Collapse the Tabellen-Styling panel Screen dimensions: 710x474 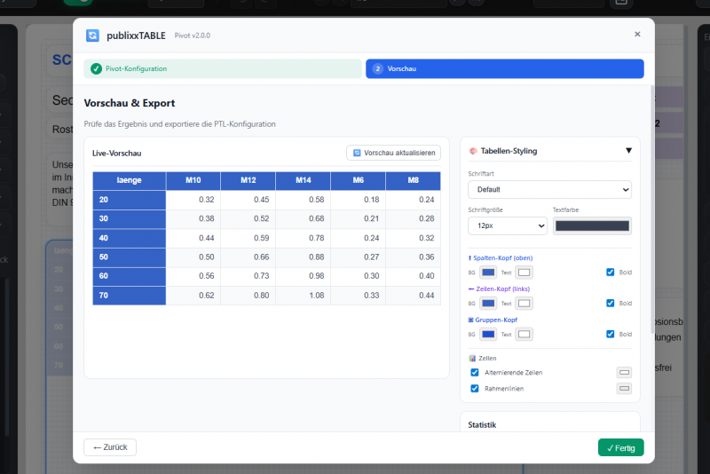(628, 151)
